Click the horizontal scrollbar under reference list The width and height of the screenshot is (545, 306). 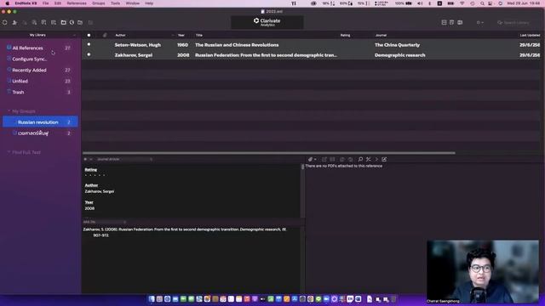(269, 153)
